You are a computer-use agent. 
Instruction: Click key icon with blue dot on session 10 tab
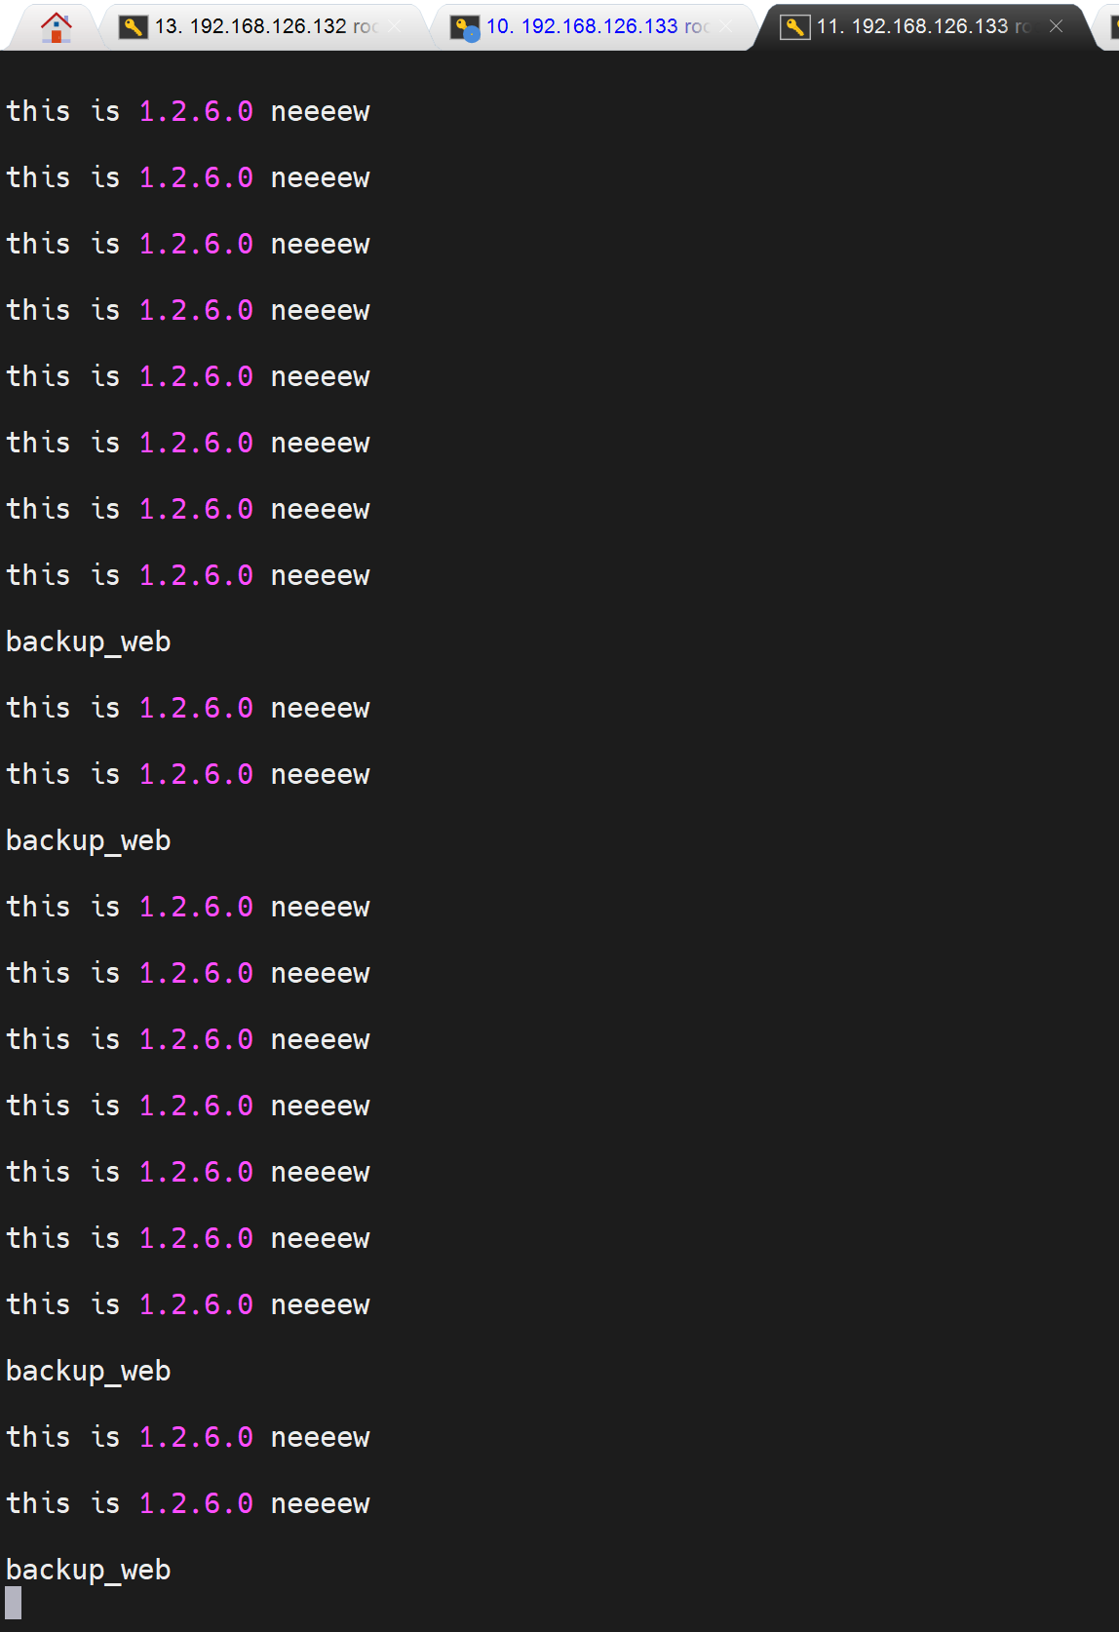(464, 27)
